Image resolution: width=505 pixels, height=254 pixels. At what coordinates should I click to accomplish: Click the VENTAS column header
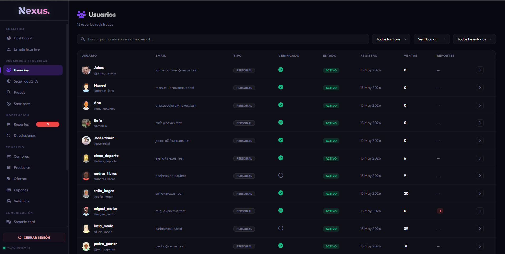410,56
